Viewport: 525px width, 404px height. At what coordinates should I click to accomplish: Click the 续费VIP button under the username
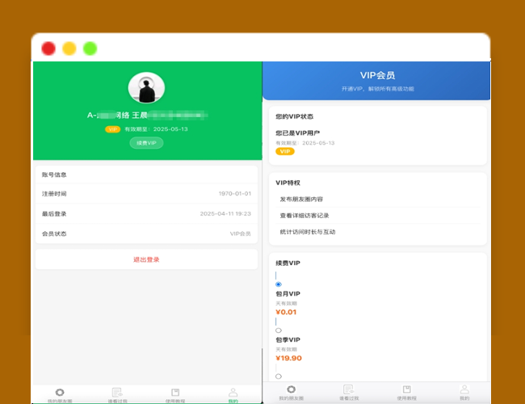pos(146,143)
